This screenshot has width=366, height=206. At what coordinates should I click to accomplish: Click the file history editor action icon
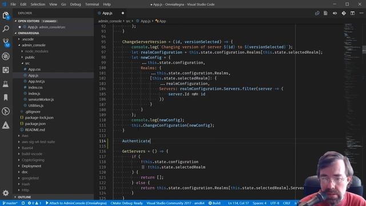(x=325, y=13)
